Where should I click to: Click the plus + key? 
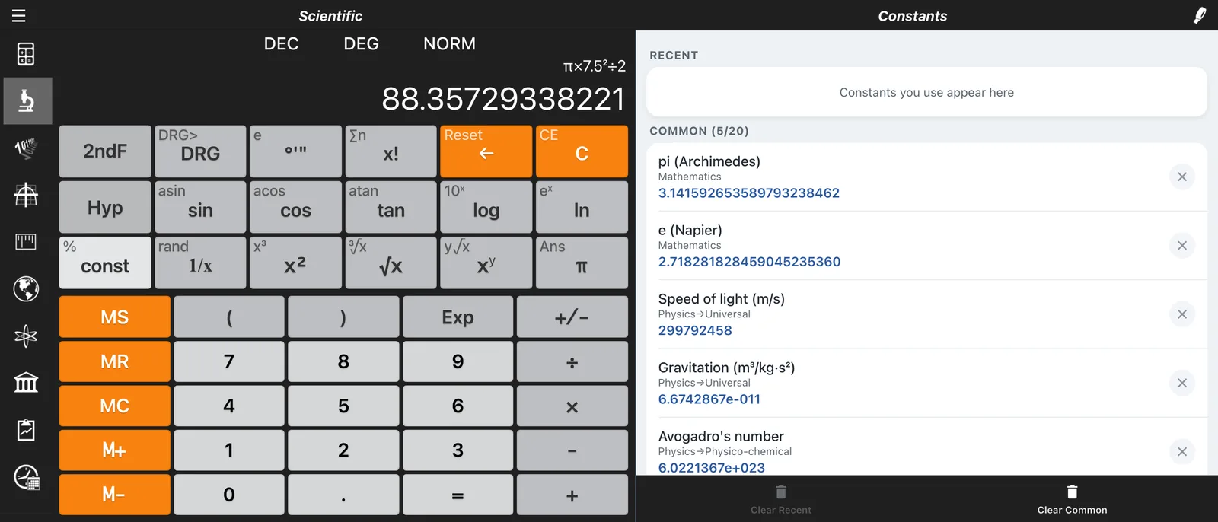coord(572,495)
